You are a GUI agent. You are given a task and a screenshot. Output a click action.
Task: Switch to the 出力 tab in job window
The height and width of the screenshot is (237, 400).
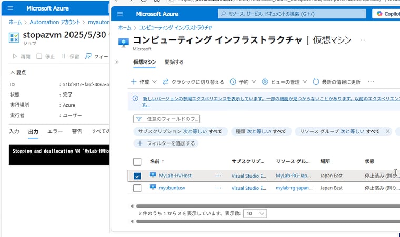click(x=33, y=132)
